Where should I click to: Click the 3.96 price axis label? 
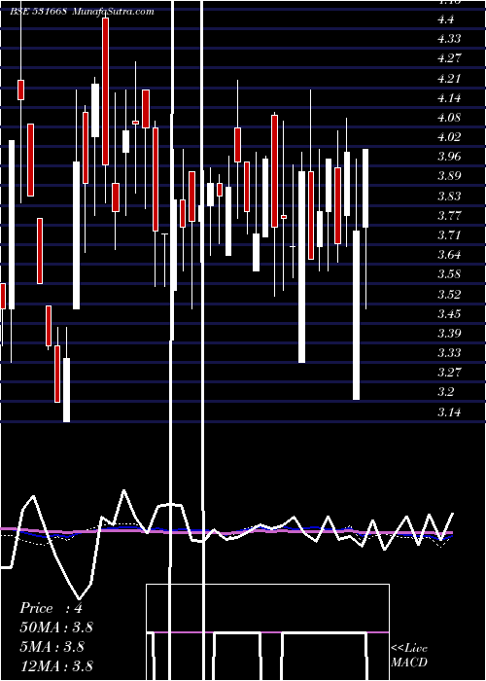pyautogui.click(x=449, y=157)
